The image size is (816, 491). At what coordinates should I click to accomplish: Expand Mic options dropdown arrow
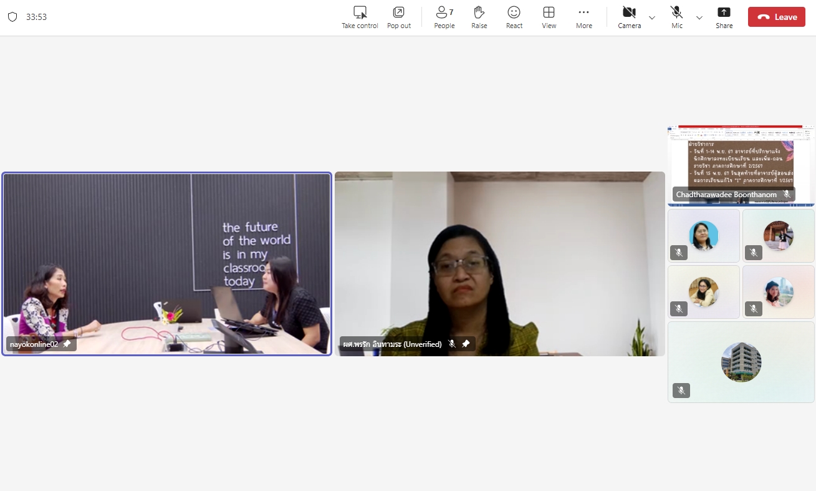pos(699,17)
